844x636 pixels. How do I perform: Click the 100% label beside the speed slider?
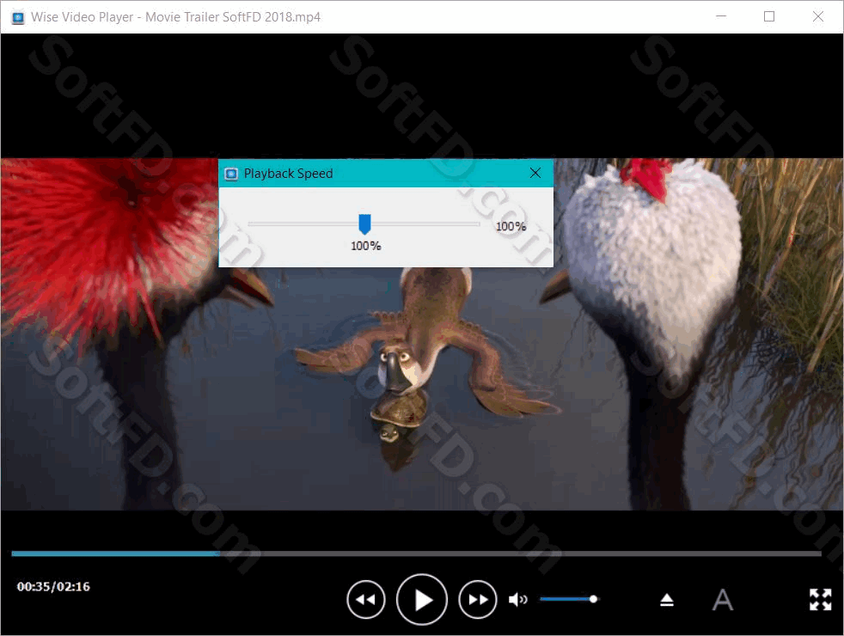click(x=511, y=226)
